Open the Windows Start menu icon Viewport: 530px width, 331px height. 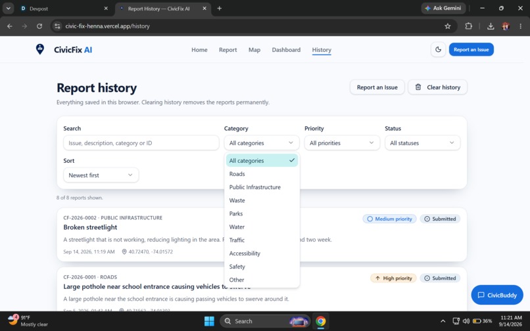click(x=209, y=321)
